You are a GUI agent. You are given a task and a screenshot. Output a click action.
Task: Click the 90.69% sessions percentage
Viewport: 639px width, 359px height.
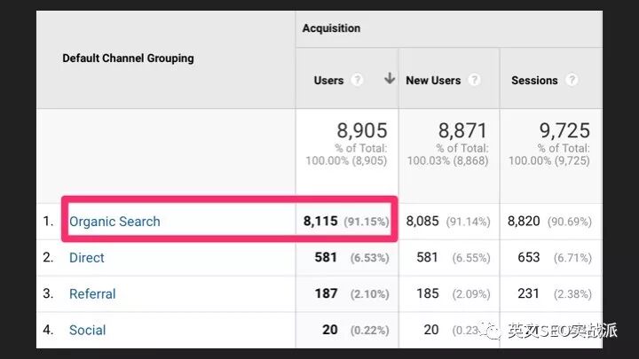pos(569,222)
